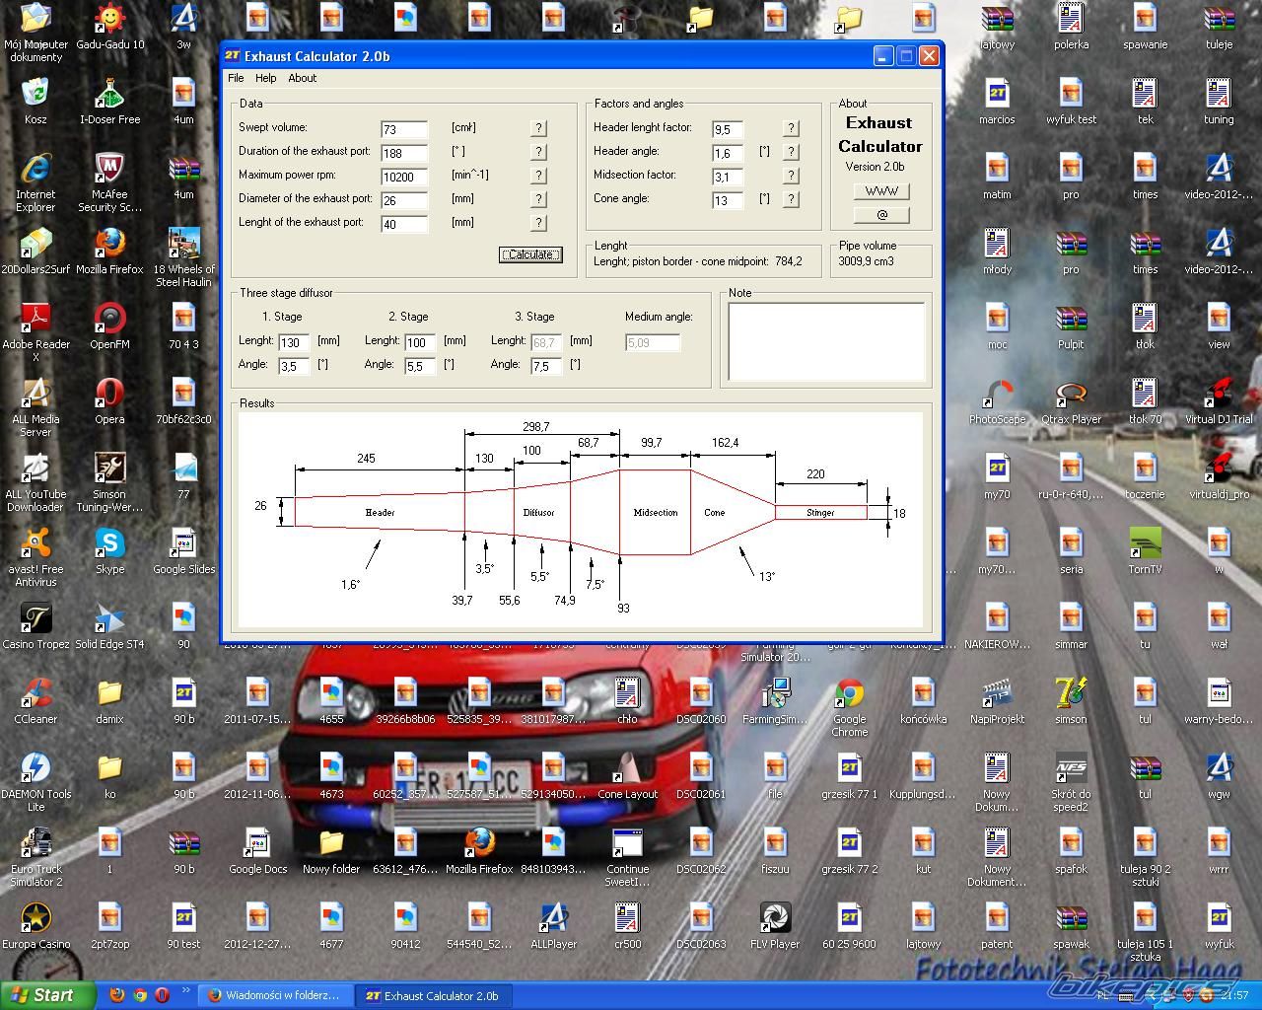
Task: Click help button for Cone angle
Action: pyautogui.click(x=791, y=199)
